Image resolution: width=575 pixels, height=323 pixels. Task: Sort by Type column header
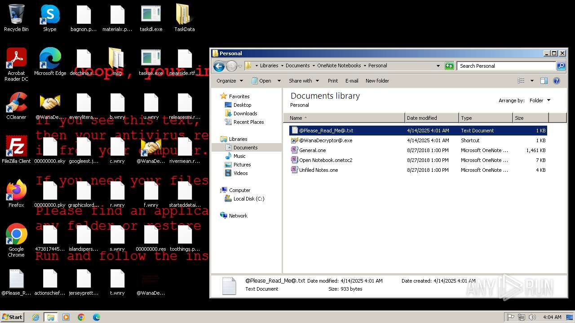(486, 118)
